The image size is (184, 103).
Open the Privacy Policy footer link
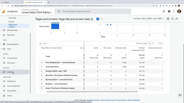[x=121, y=100]
